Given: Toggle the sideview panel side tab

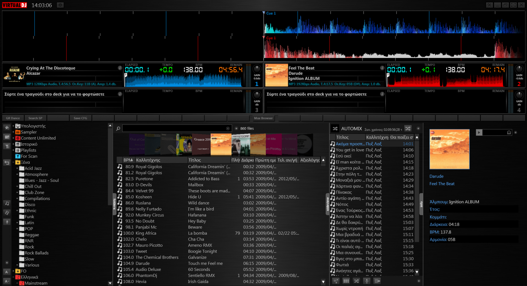Looking at the screenshot, I should [x=327, y=204].
